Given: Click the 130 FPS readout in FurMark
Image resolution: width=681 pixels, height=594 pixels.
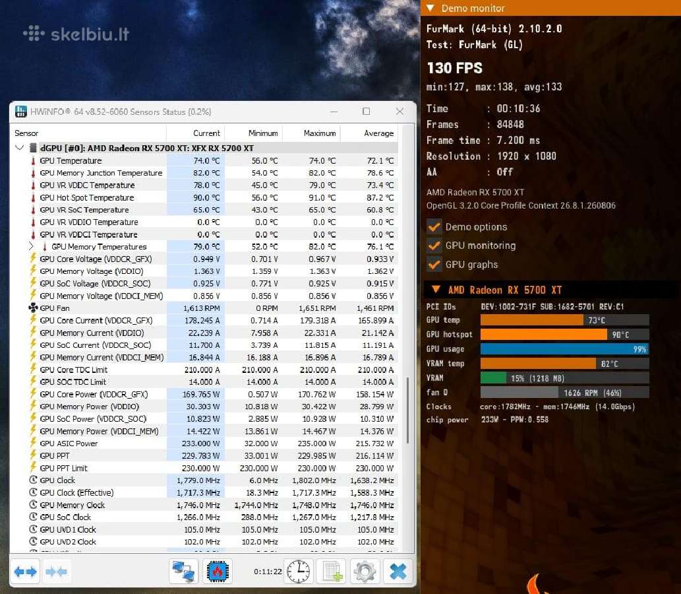Looking at the screenshot, I should (x=454, y=68).
